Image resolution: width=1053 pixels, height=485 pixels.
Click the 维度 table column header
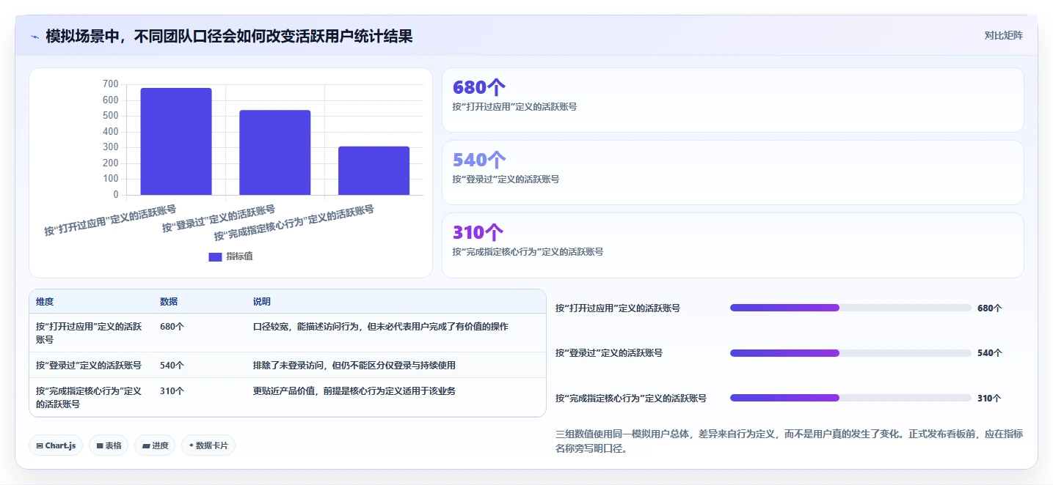click(x=45, y=302)
